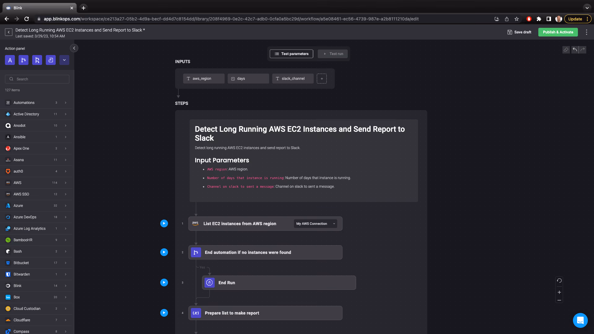Viewport: 594px width, 334px height.
Task: Select the End Run step
Action: point(279,283)
